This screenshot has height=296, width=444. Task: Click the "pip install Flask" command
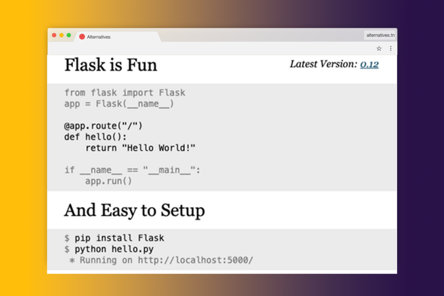pyautogui.click(x=119, y=238)
